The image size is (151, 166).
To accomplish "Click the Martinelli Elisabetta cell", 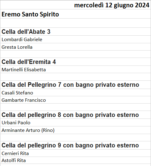I will (x=75, y=69).
